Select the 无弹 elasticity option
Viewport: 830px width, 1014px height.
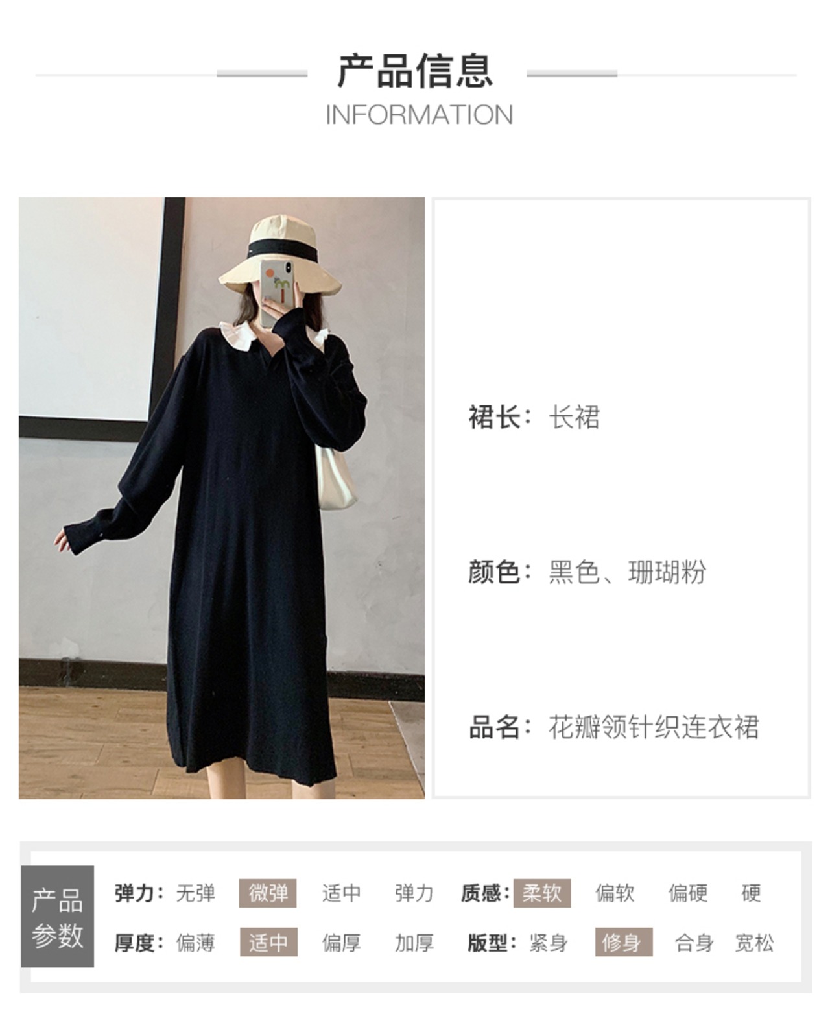[x=195, y=893]
